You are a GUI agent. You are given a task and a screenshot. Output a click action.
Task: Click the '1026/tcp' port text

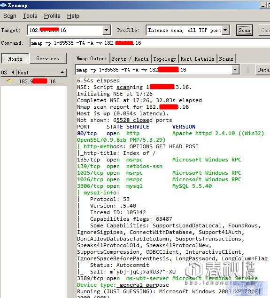(90, 179)
